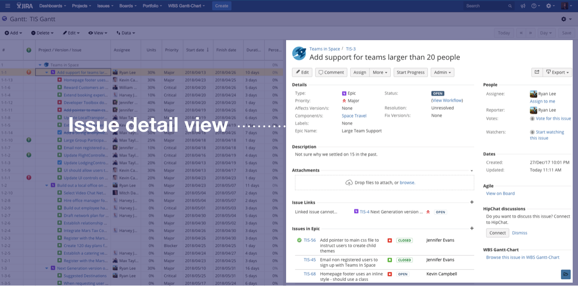Open the Delete dropdown in Gantt toolbar

pyautogui.click(x=42, y=33)
